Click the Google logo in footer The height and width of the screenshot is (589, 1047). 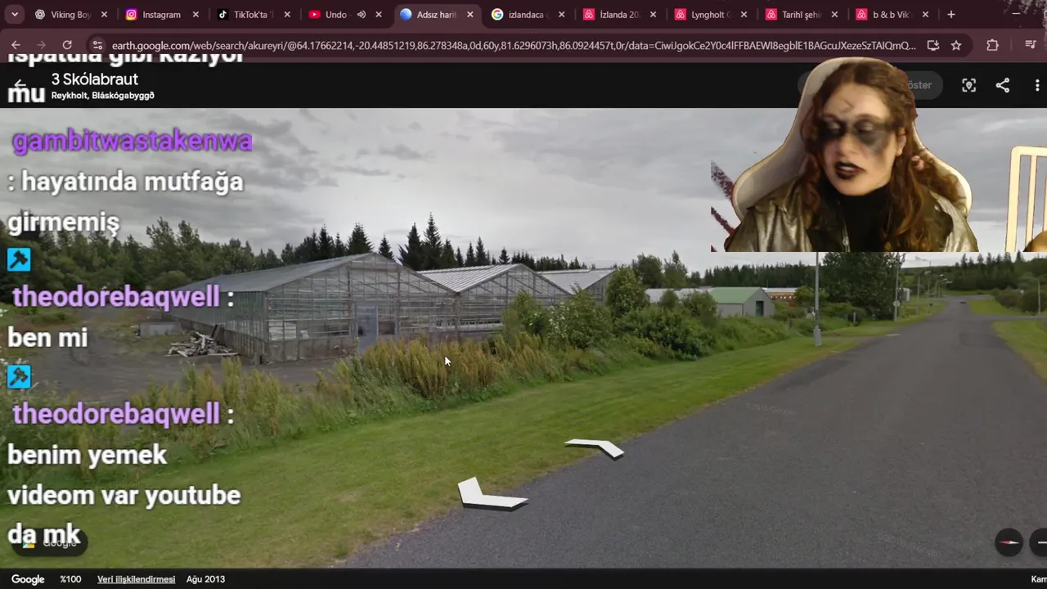point(28,579)
